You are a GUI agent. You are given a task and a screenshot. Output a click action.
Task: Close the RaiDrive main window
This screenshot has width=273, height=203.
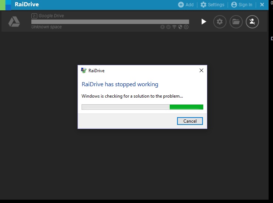262,5
